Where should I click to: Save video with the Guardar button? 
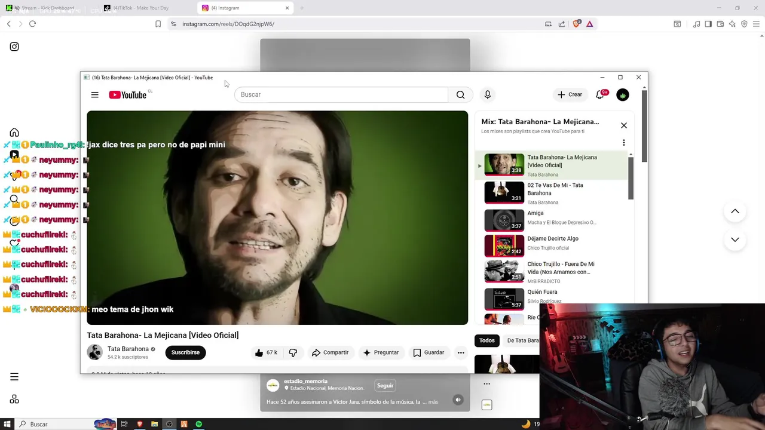429,352
